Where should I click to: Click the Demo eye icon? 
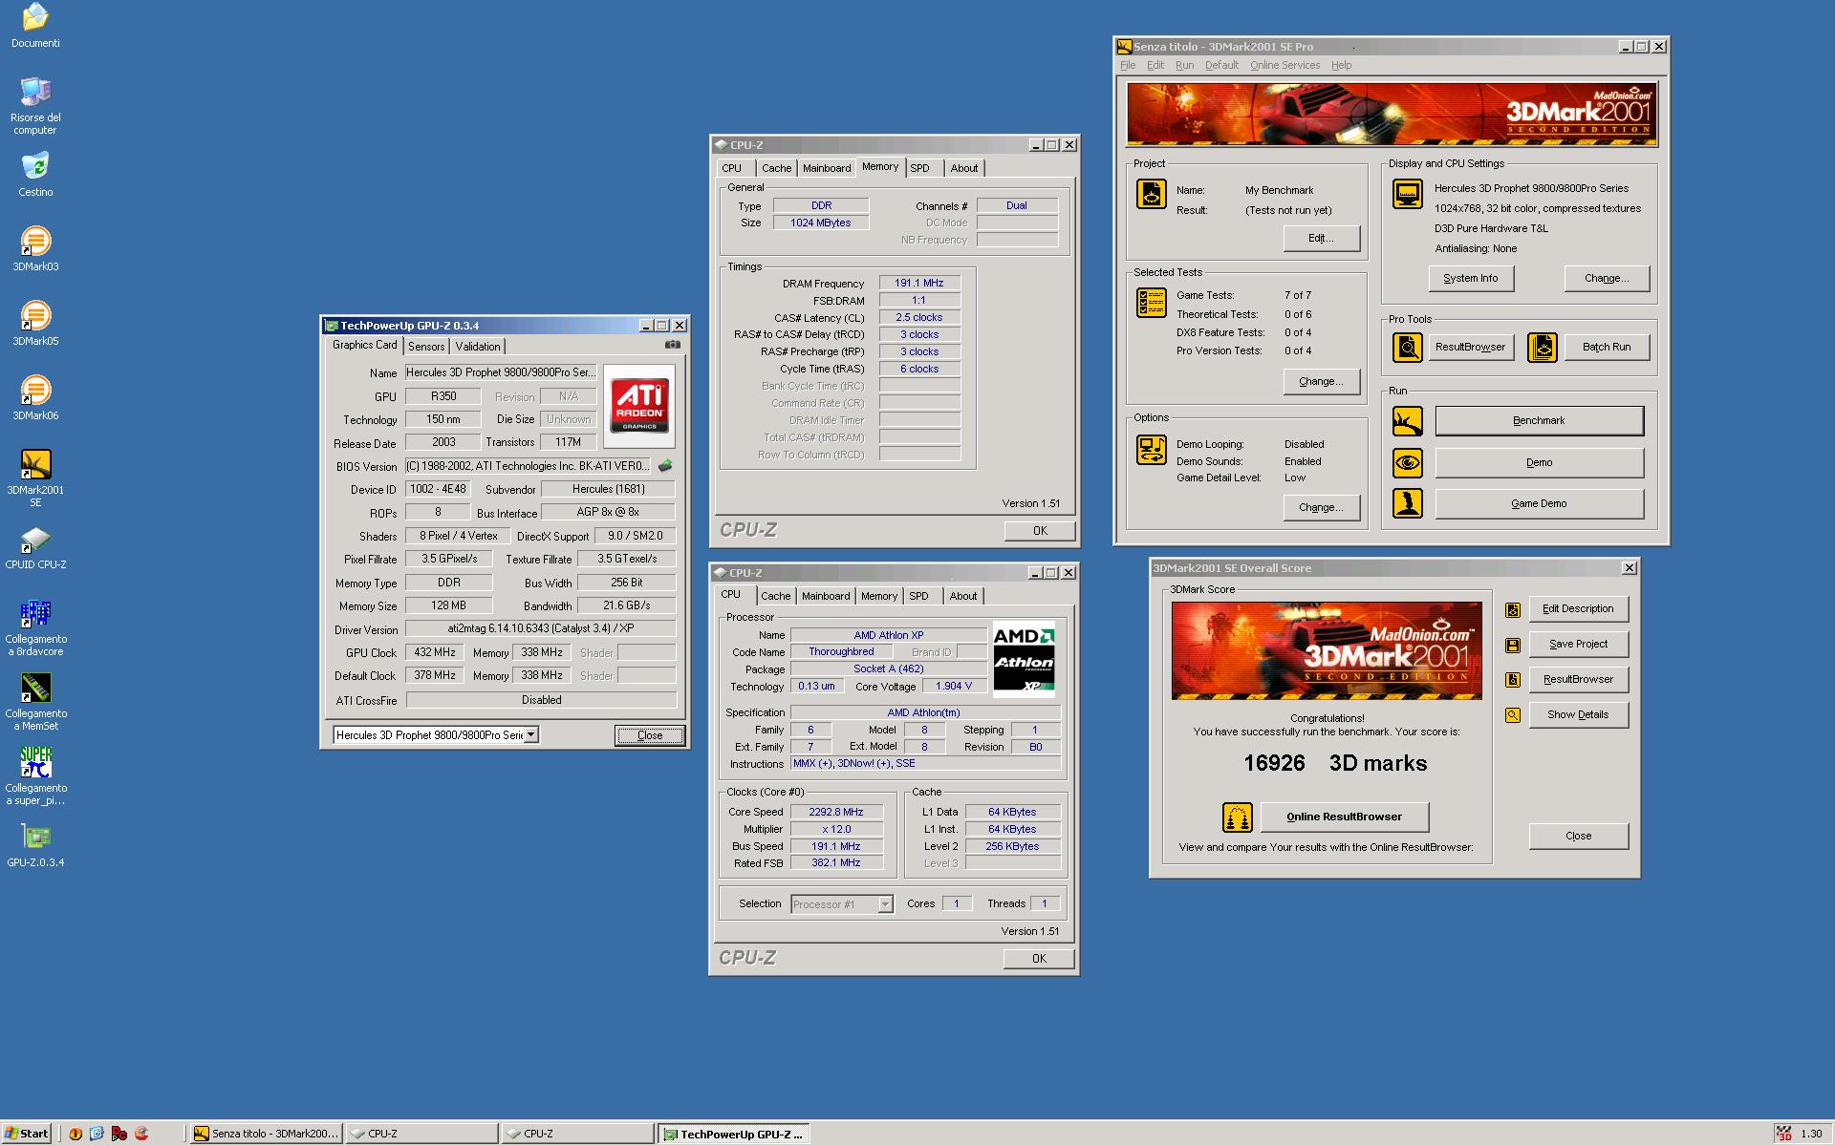1407,463
